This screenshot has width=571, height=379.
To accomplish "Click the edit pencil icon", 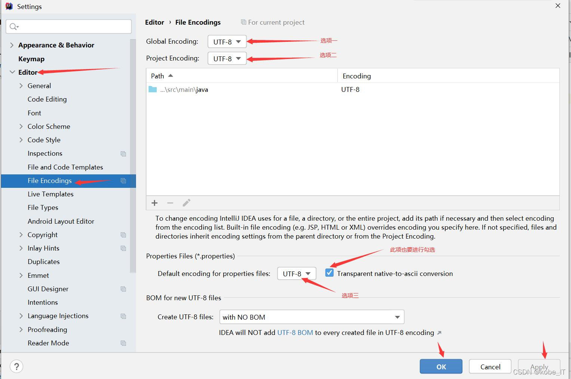I will 186,203.
